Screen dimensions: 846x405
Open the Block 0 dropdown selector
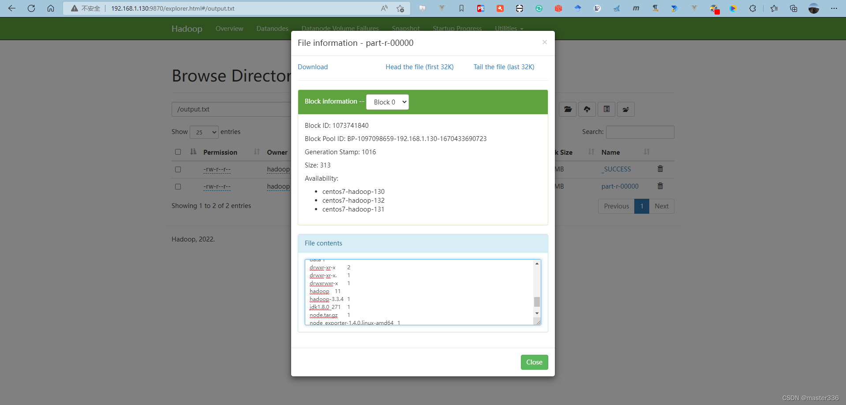pos(387,102)
